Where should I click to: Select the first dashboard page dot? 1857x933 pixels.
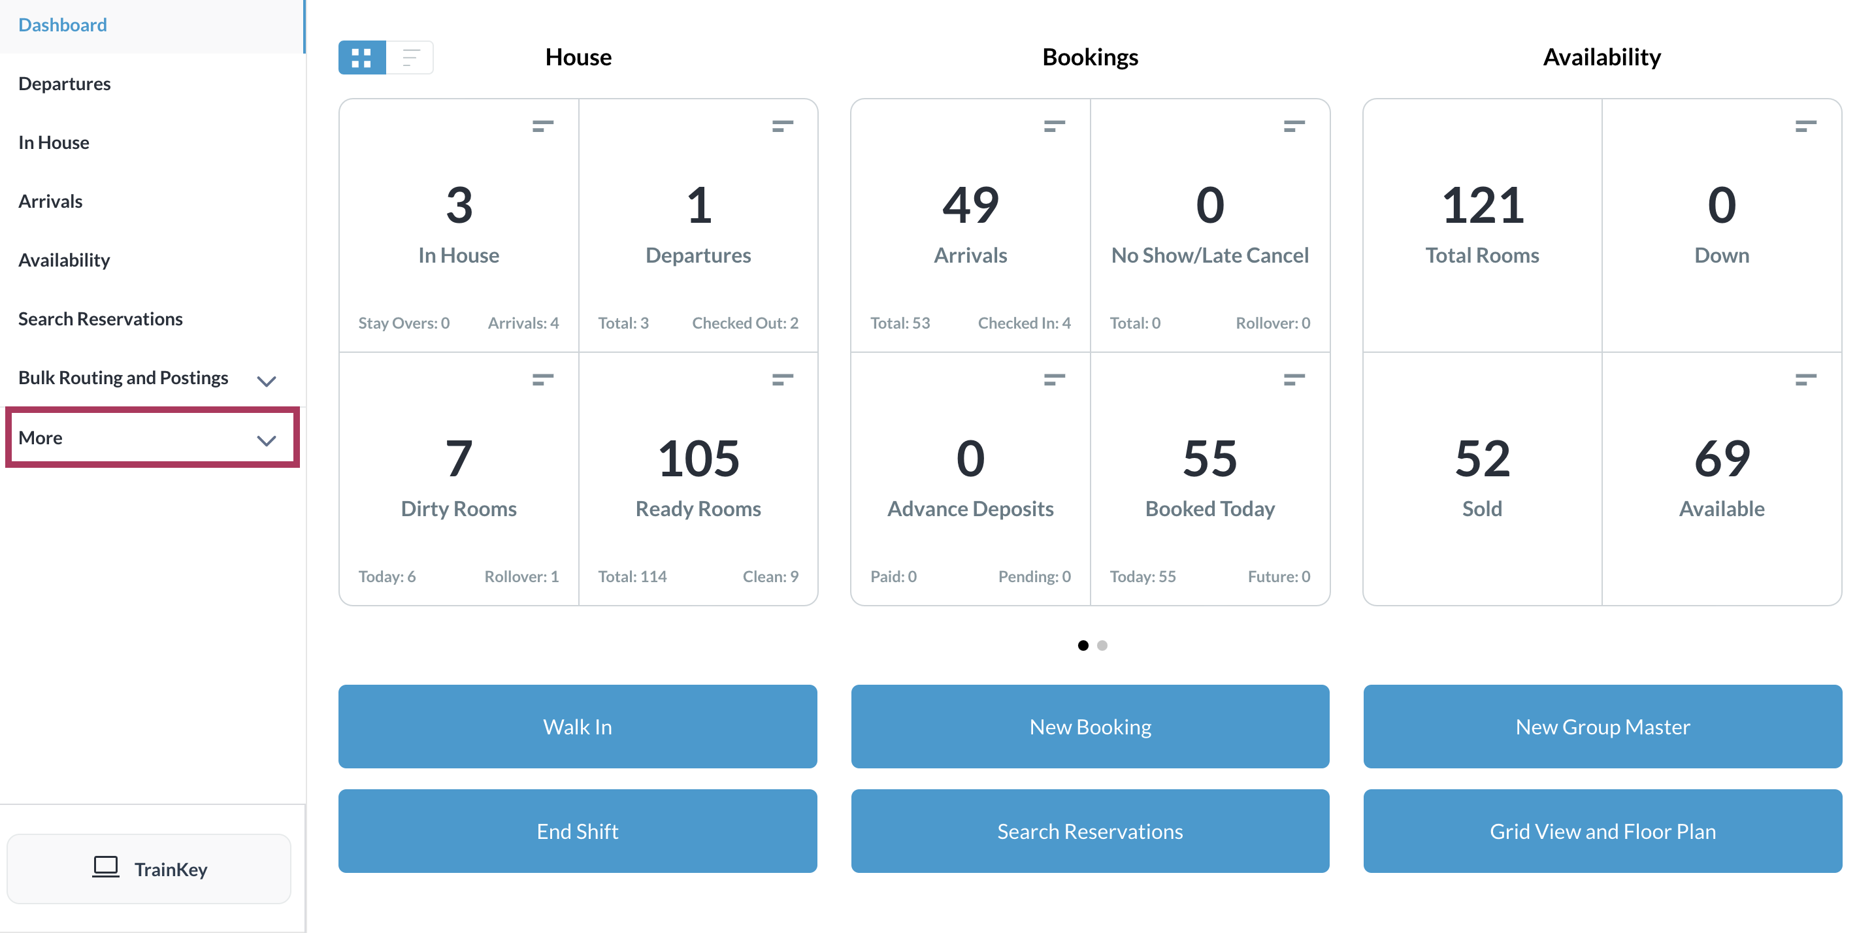tap(1083, 646)
